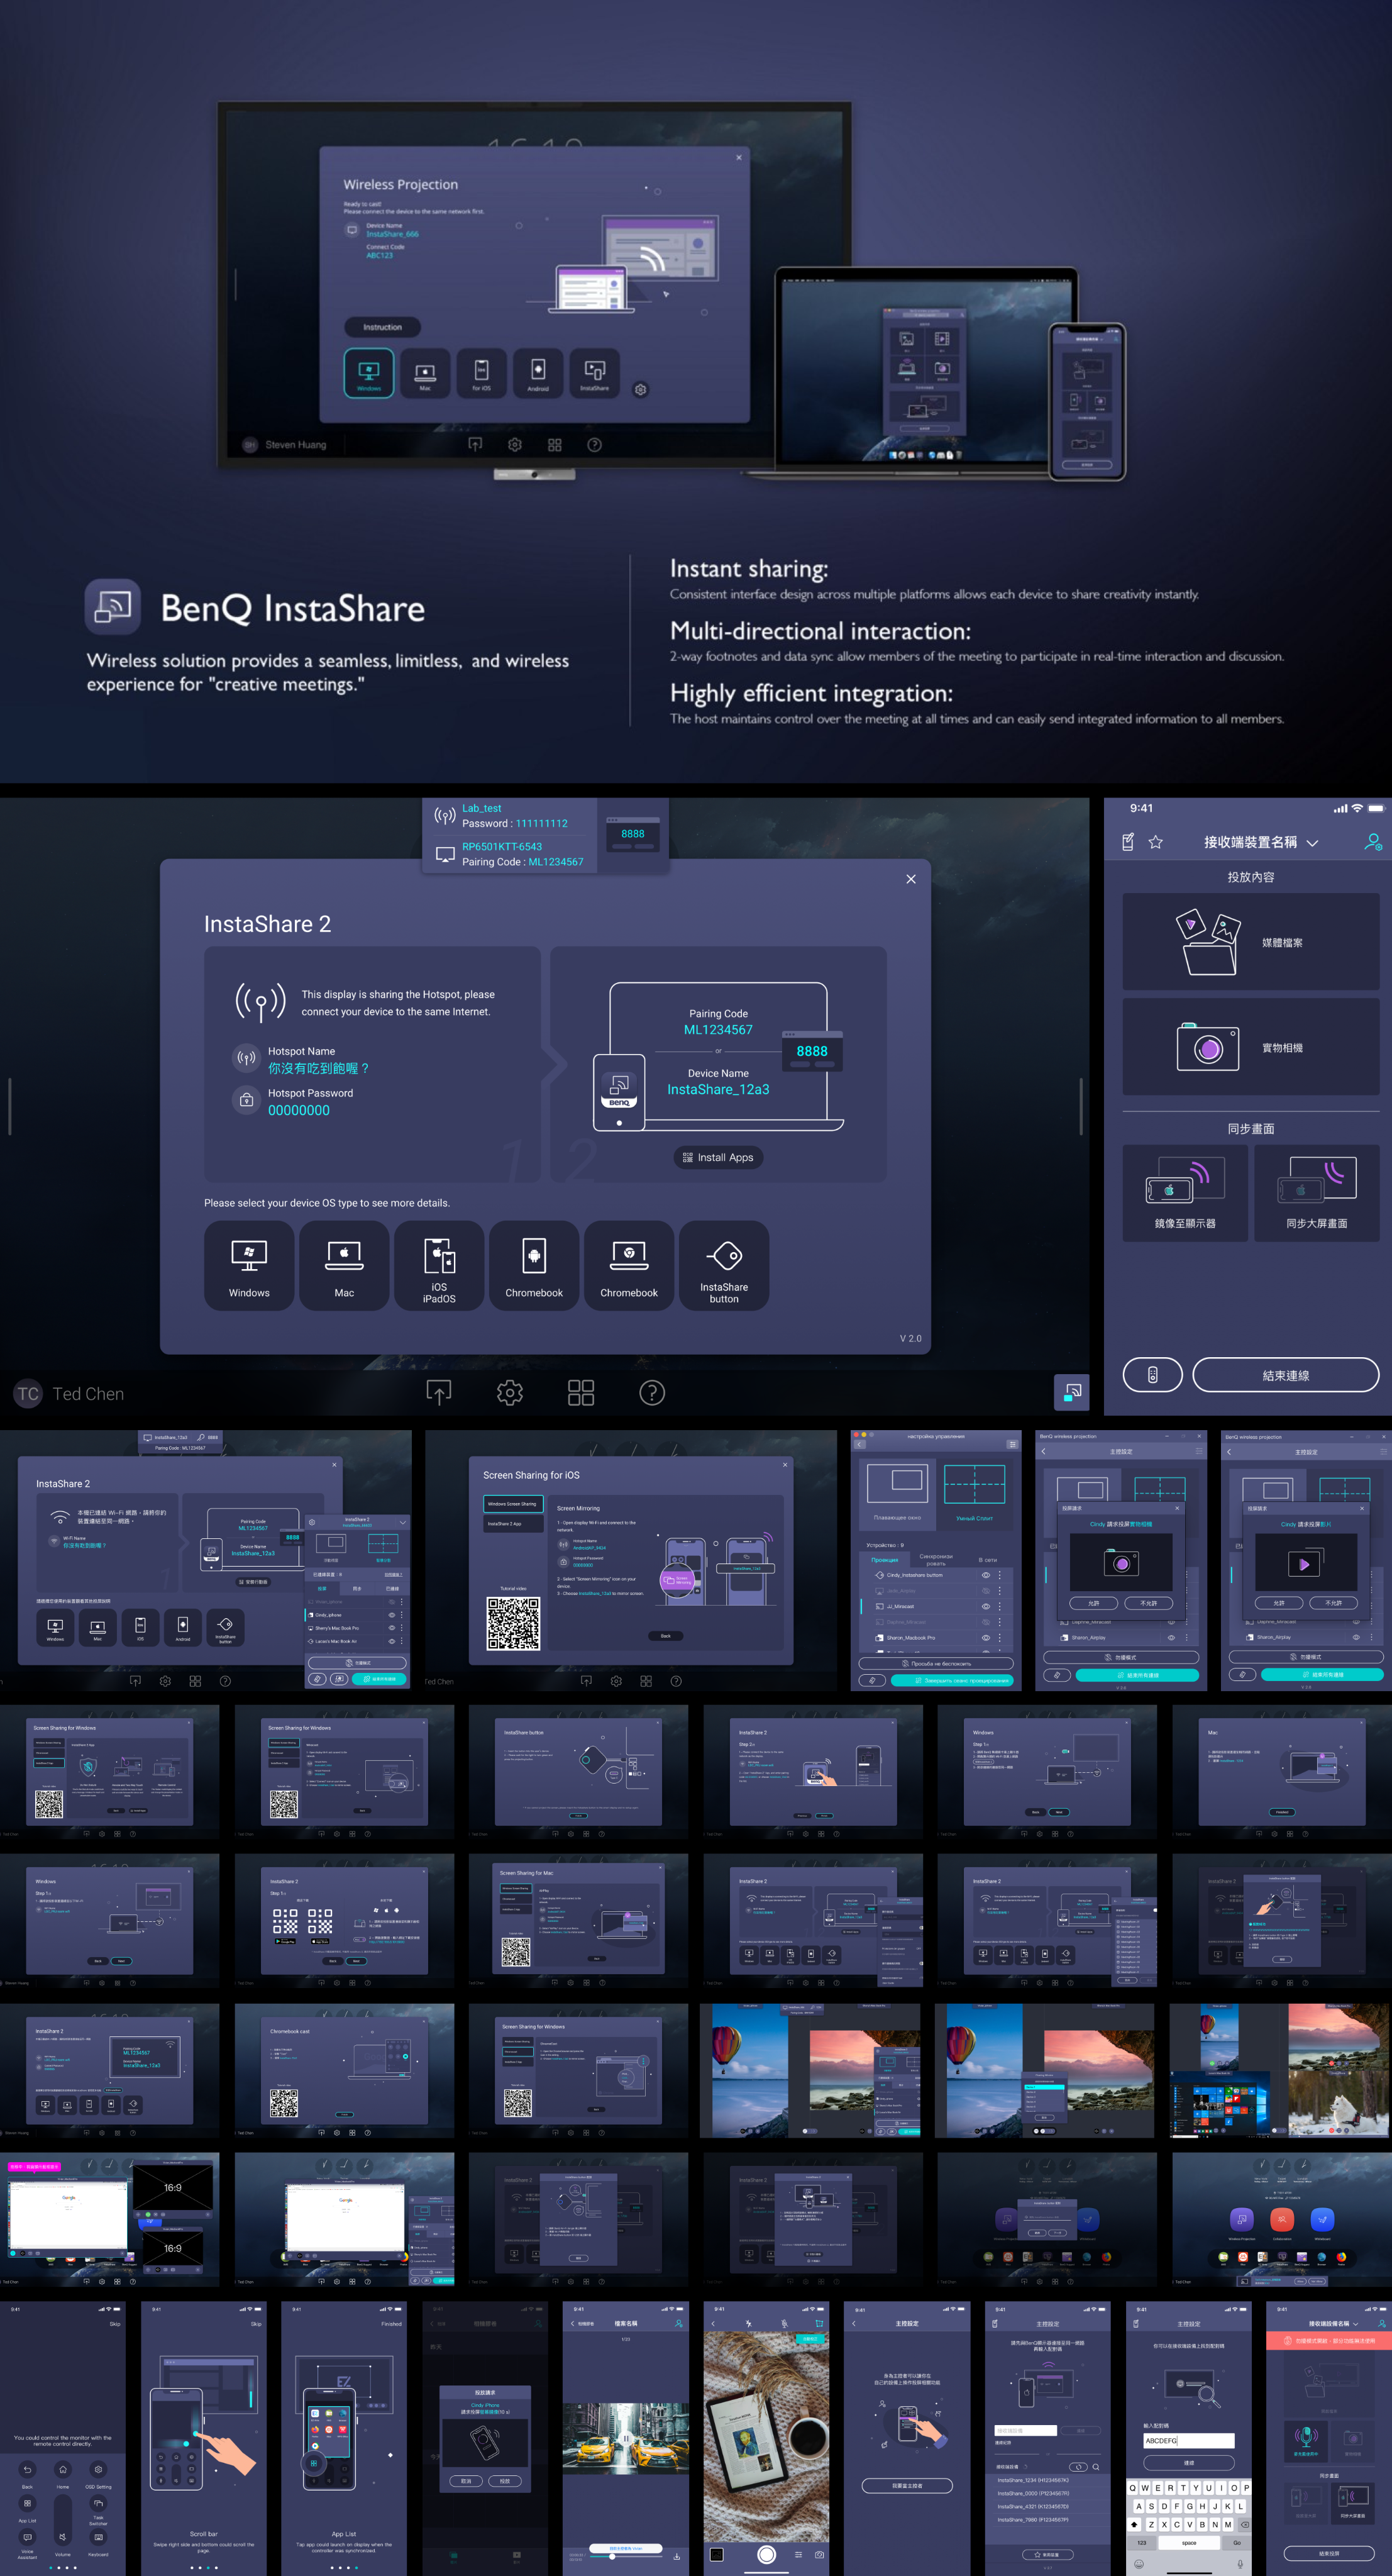This screenshot has height=2576, width=1392.
Task: Tap the star favorite icon on phone
Action: click(x=1156, y=842)
